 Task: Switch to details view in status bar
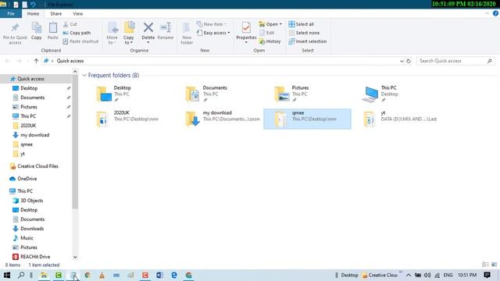485,265
